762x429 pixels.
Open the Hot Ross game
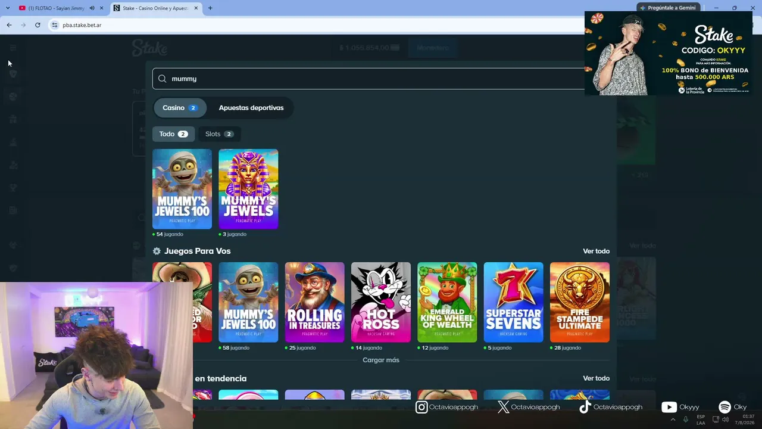[381, 302]
